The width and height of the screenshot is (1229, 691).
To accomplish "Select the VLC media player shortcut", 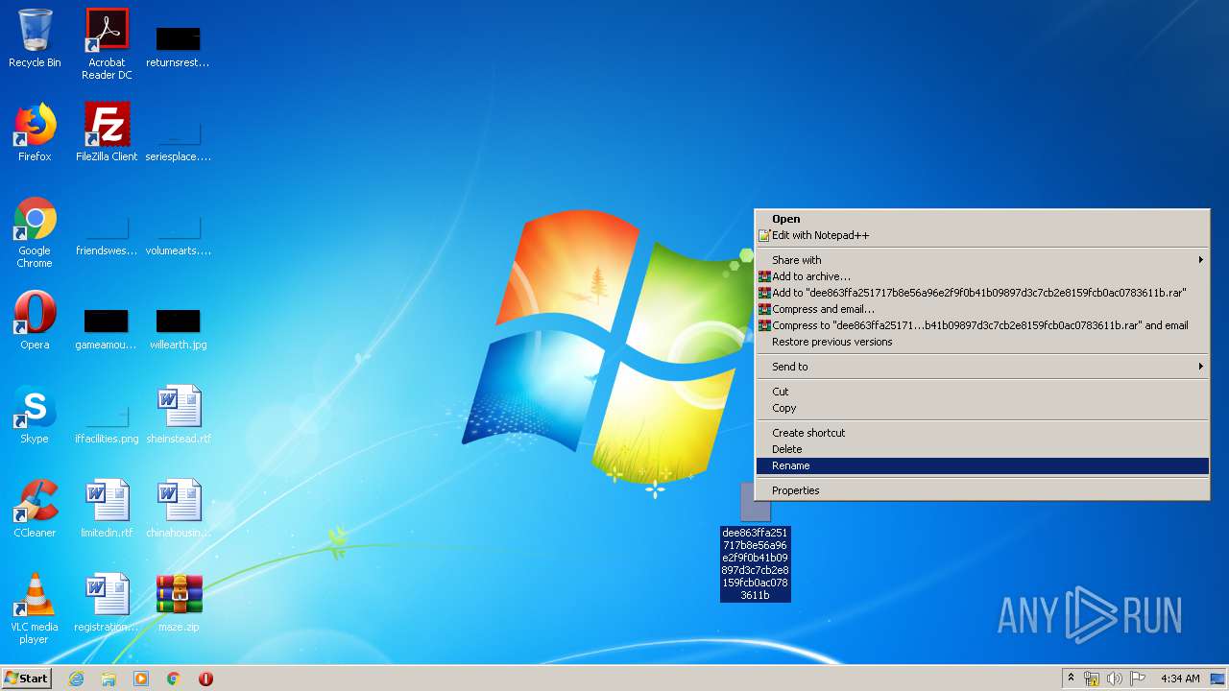I will 35,608.
